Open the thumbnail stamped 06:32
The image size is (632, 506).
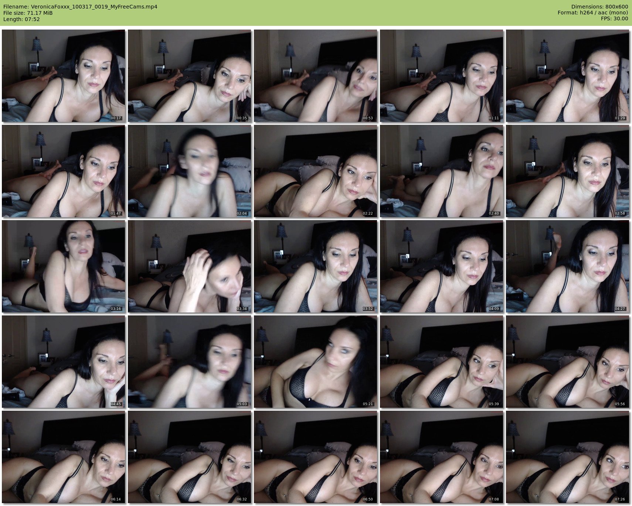click(x=190, y=457)
